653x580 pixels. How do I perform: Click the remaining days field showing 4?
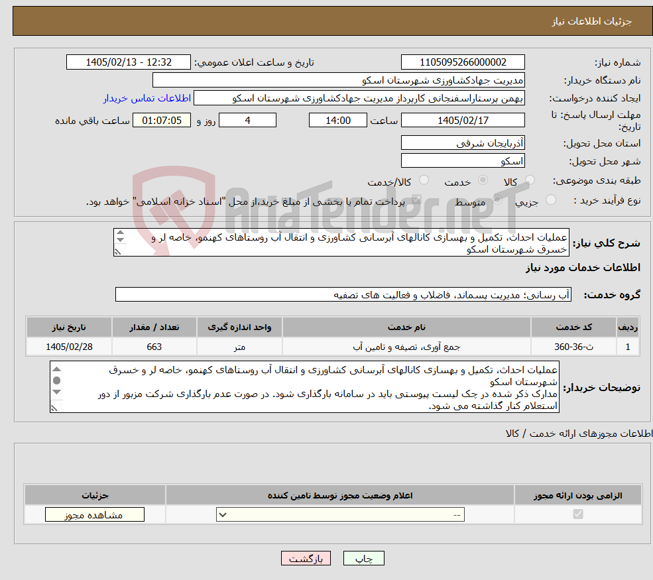247,121
